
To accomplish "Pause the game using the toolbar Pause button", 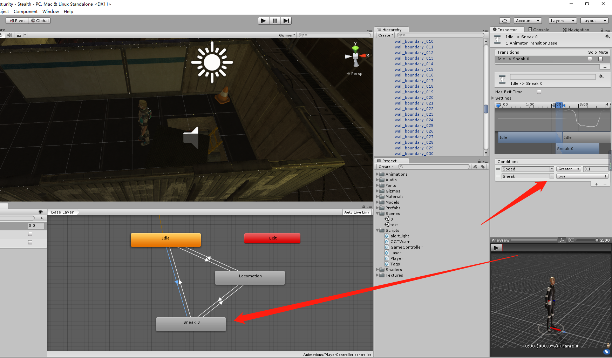I will 275,21.
